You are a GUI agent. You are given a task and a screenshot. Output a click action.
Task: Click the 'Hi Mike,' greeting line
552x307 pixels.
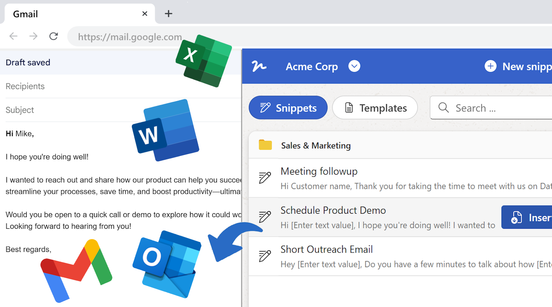(20, 134)
